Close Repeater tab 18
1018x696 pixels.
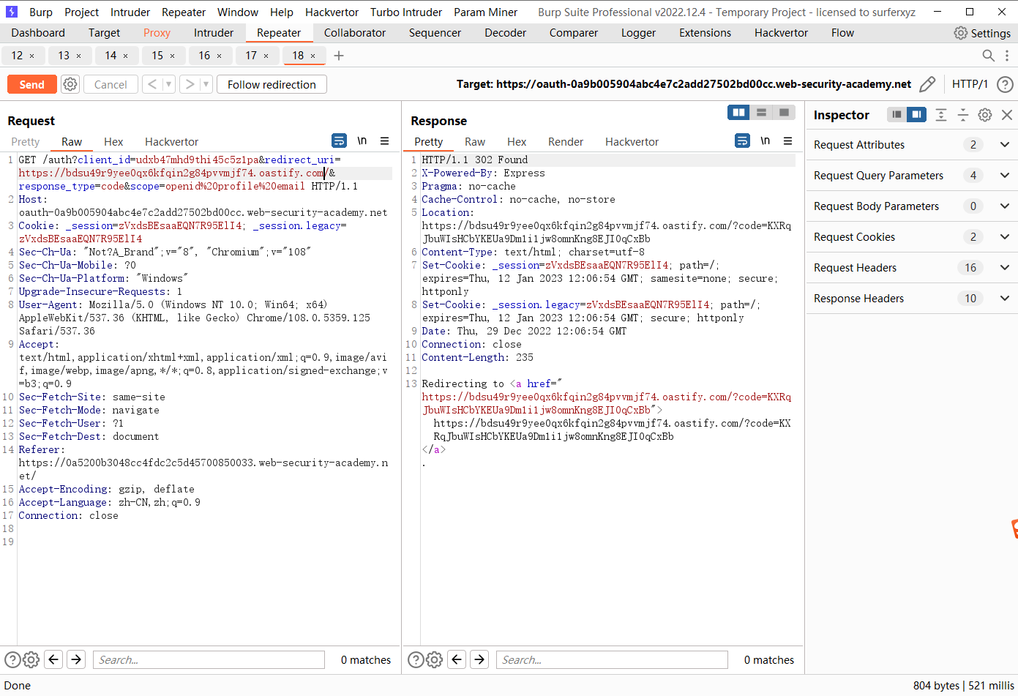(x=313, y=56)
